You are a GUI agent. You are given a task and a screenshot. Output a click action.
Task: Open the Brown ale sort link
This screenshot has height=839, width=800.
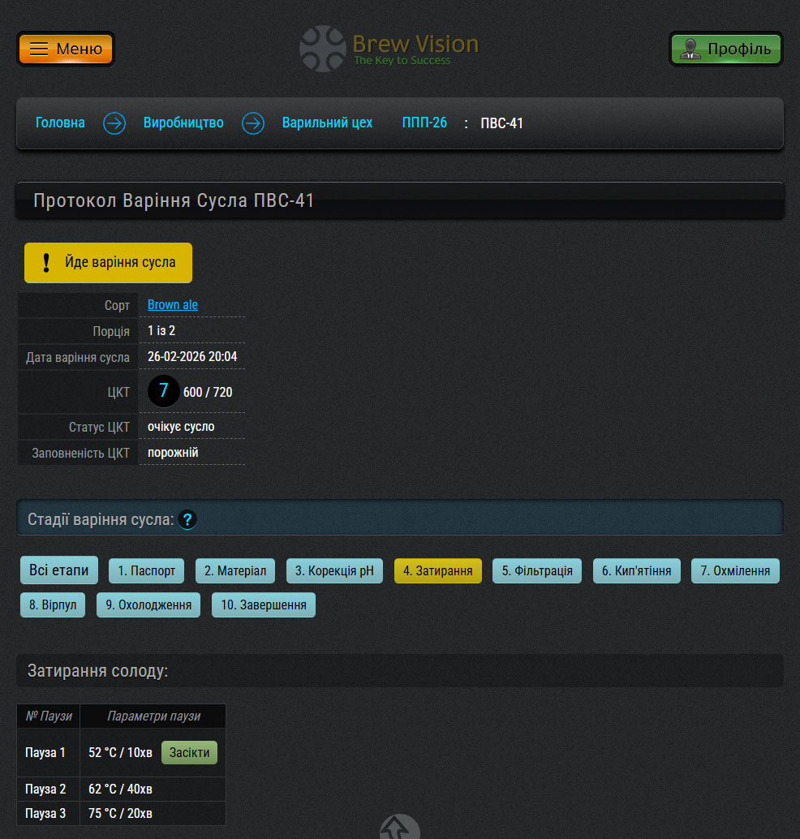coord(173,305)
